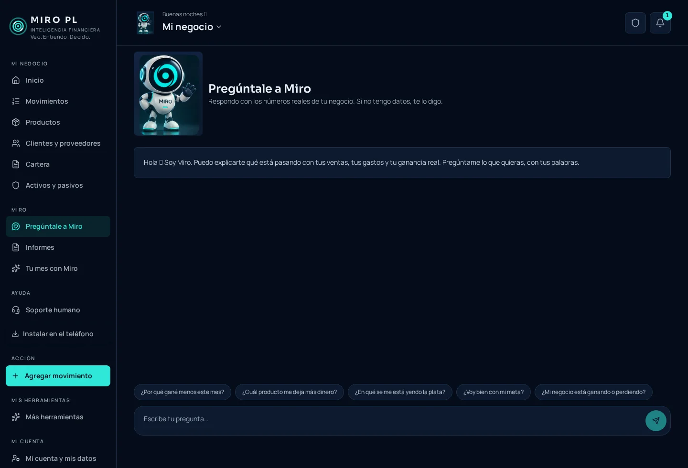Open Cartera section
The image size is (688, 468).
tap(58, 164)
